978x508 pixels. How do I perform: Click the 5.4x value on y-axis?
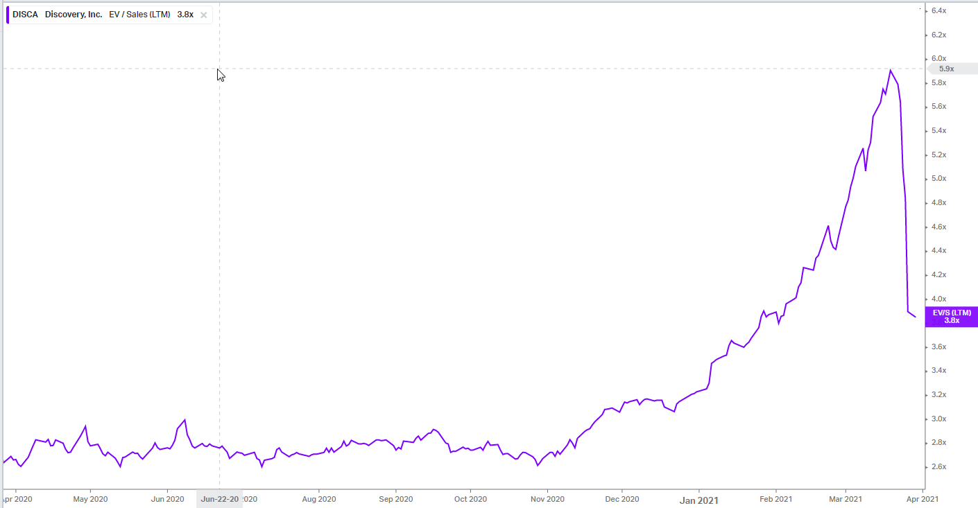point(938,130)
